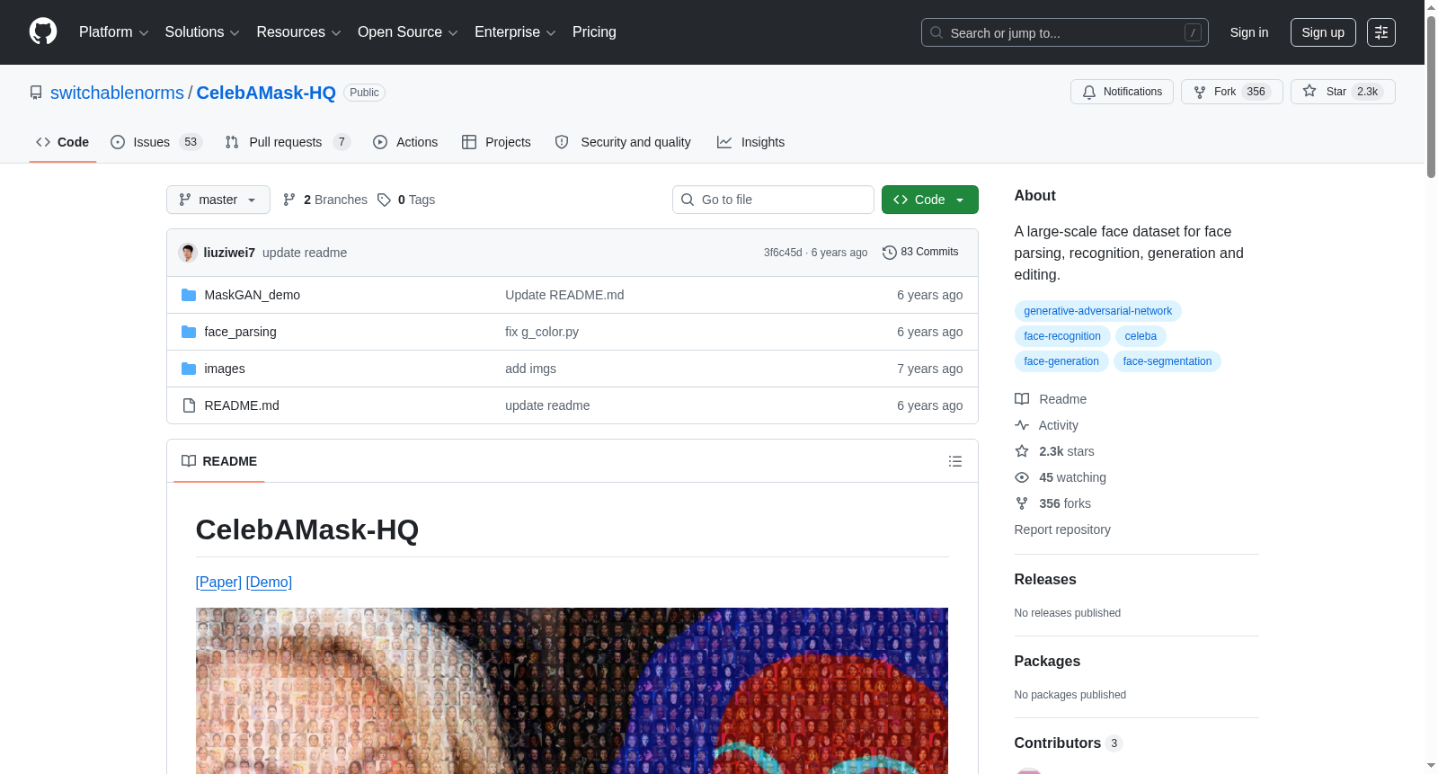Switch to Security and quality tab

pyautogui.click(x=623, y=142)
